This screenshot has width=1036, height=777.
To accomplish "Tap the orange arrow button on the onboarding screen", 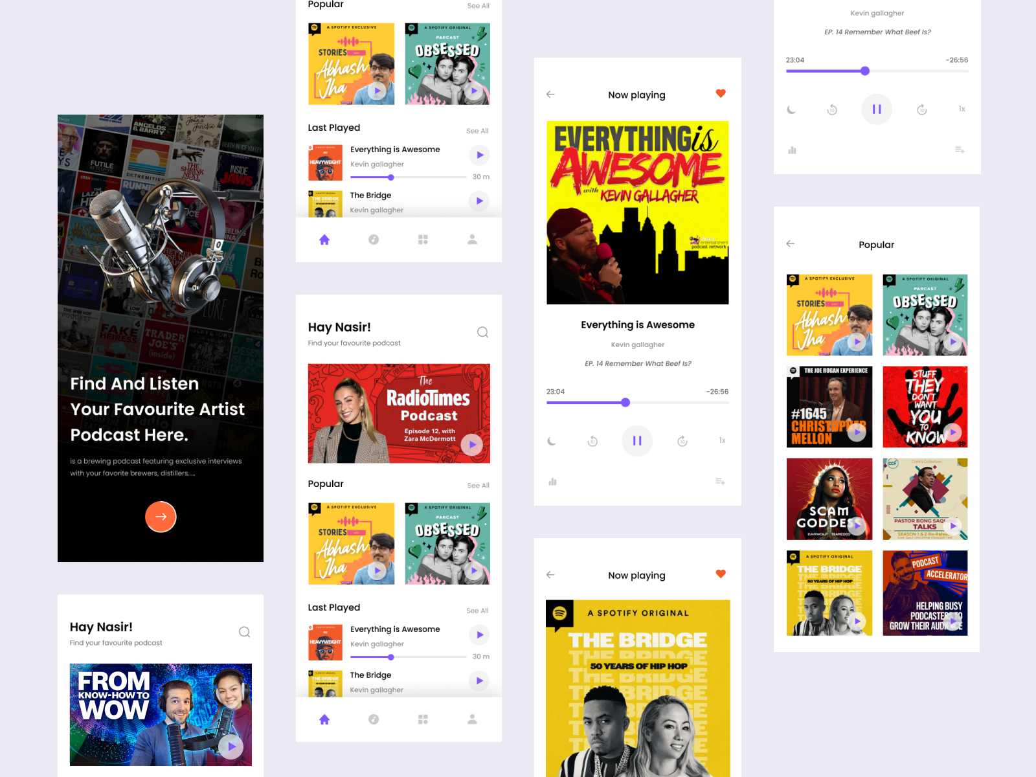I will [161, 517].
